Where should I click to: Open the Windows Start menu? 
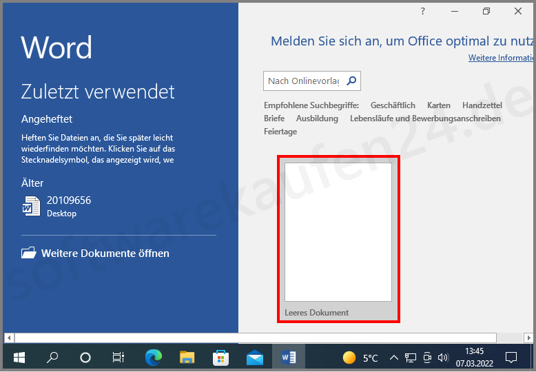(x=19, y=358)
